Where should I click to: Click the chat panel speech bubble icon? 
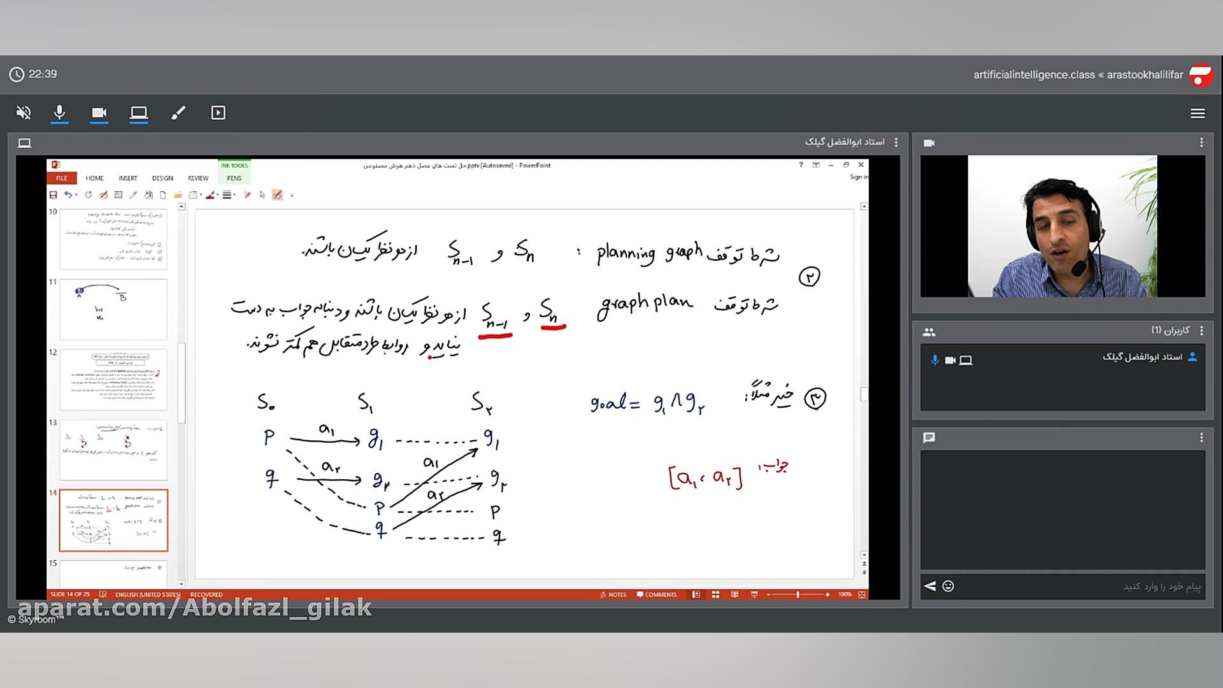click(x=929, y=438)
